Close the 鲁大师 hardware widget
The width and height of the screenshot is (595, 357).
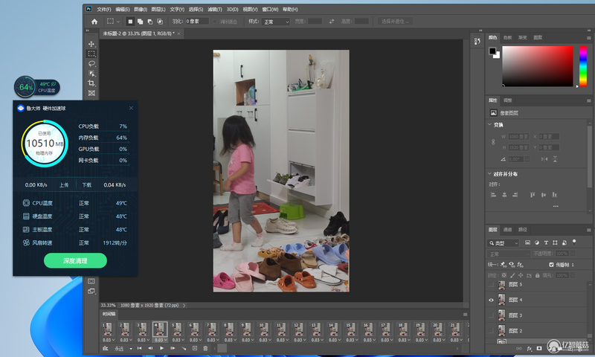click(x=131, y=108)
